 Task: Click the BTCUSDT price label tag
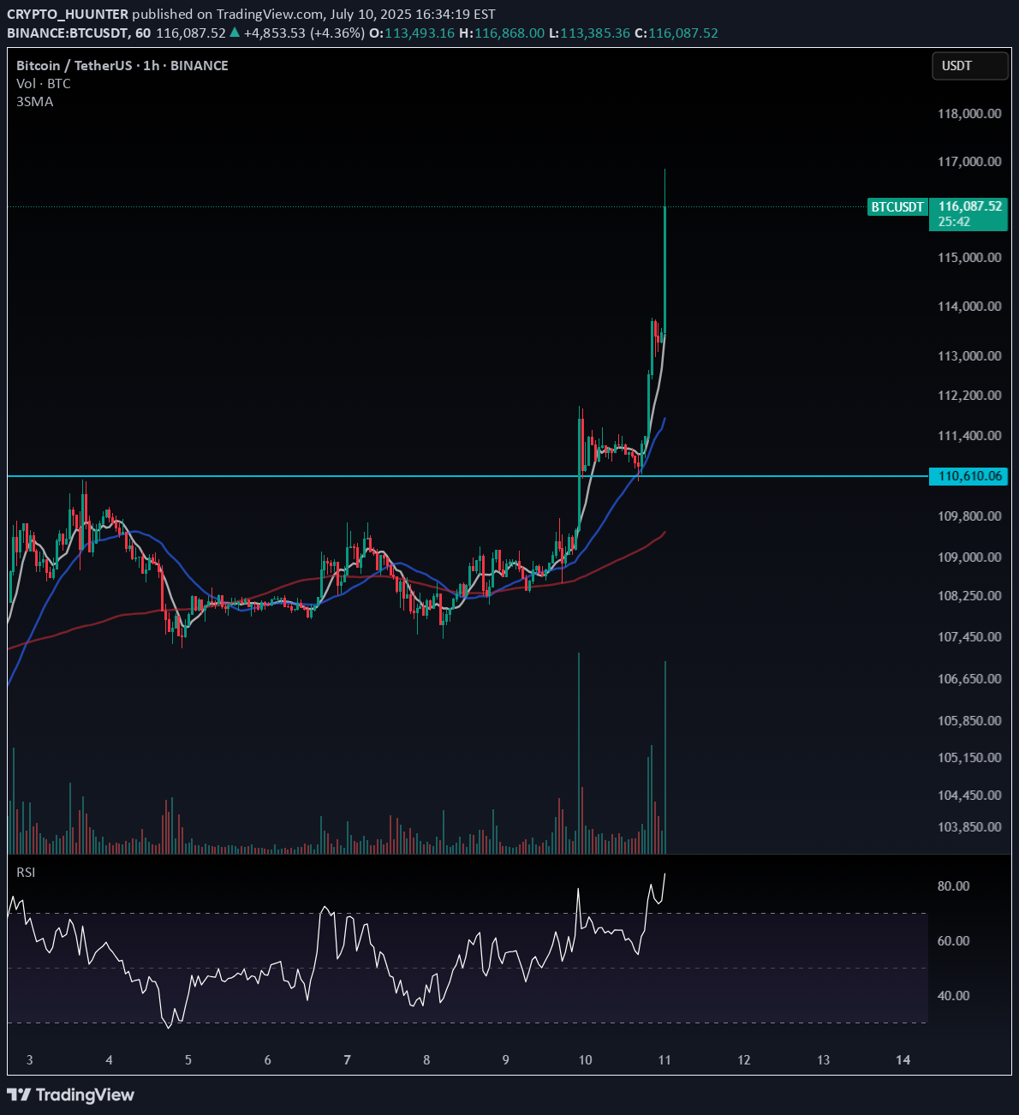point(897,206)
